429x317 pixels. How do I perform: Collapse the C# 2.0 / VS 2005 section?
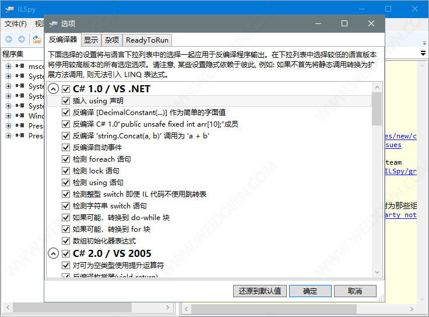pyautogui.click(x=54, y=253)
